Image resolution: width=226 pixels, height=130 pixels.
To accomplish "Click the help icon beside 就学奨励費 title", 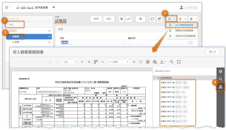I will tap(54, 7).
